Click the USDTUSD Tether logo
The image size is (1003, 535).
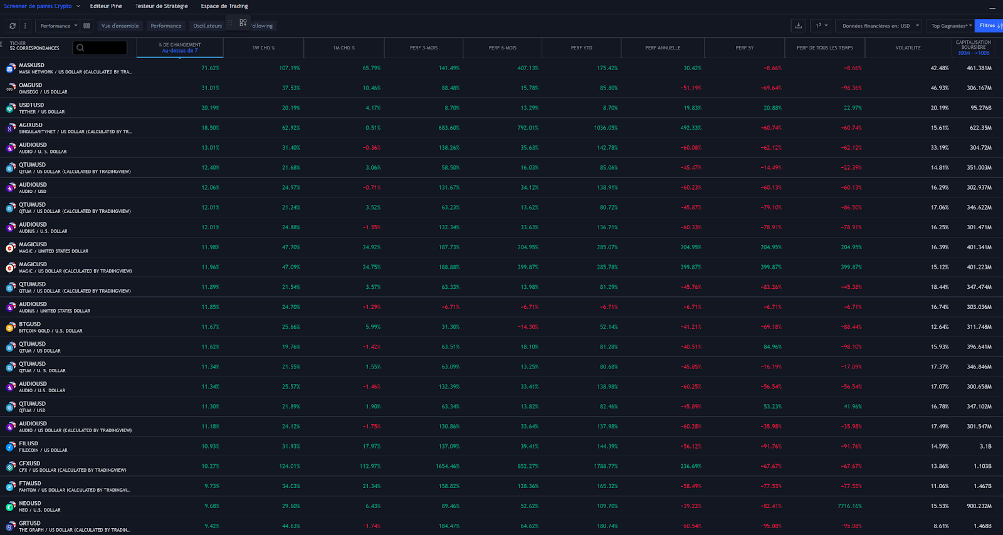[x=11, y=108]
